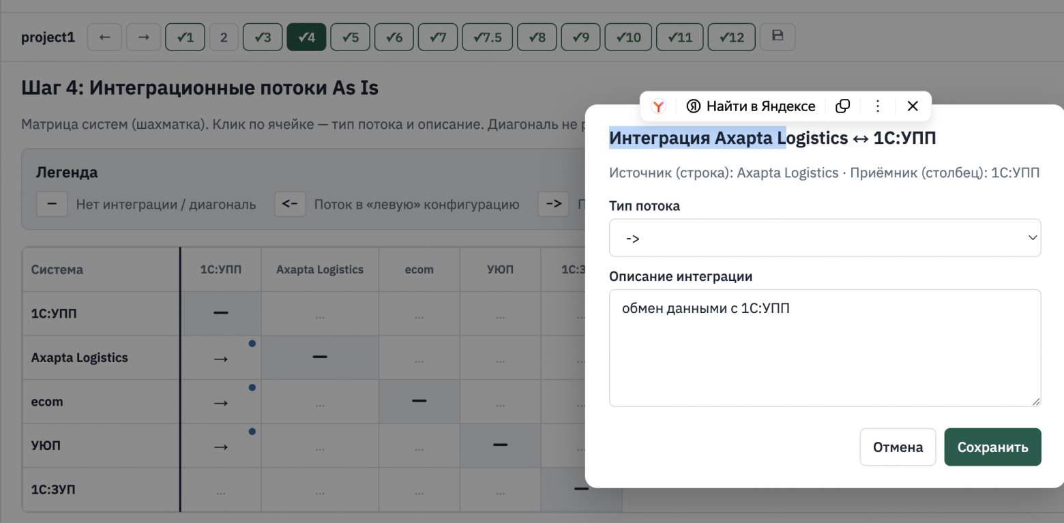Viewport: 1064px width, 523px height.
Task: Open cell 1С:УПП row, УЮП column
Action: (x=500, y=314)
